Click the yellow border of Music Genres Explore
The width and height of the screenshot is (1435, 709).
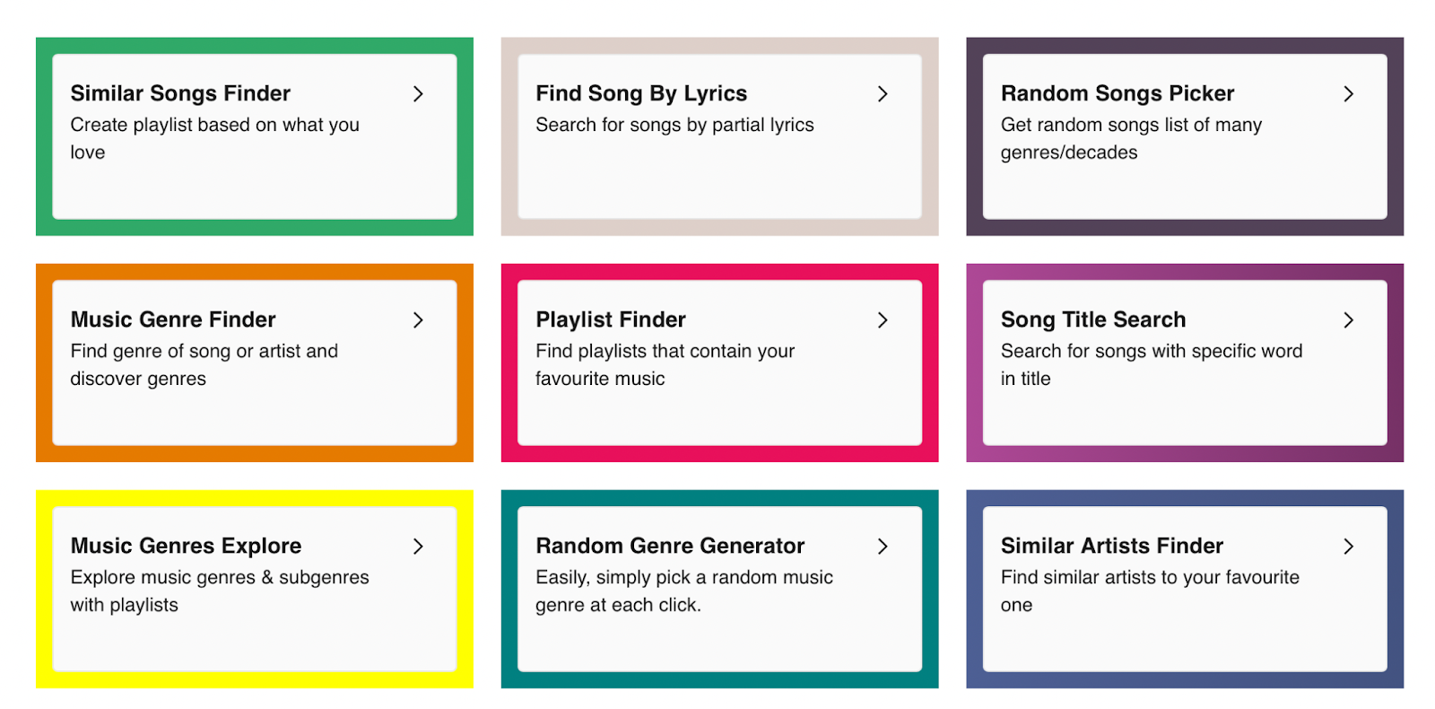pos(44,589)
